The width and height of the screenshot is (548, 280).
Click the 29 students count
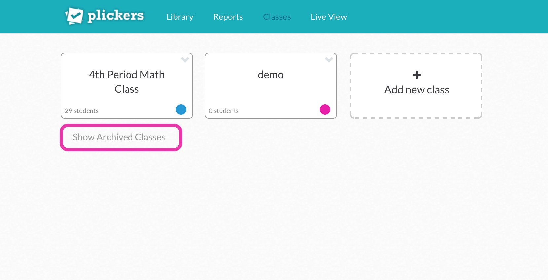point(82,111)
